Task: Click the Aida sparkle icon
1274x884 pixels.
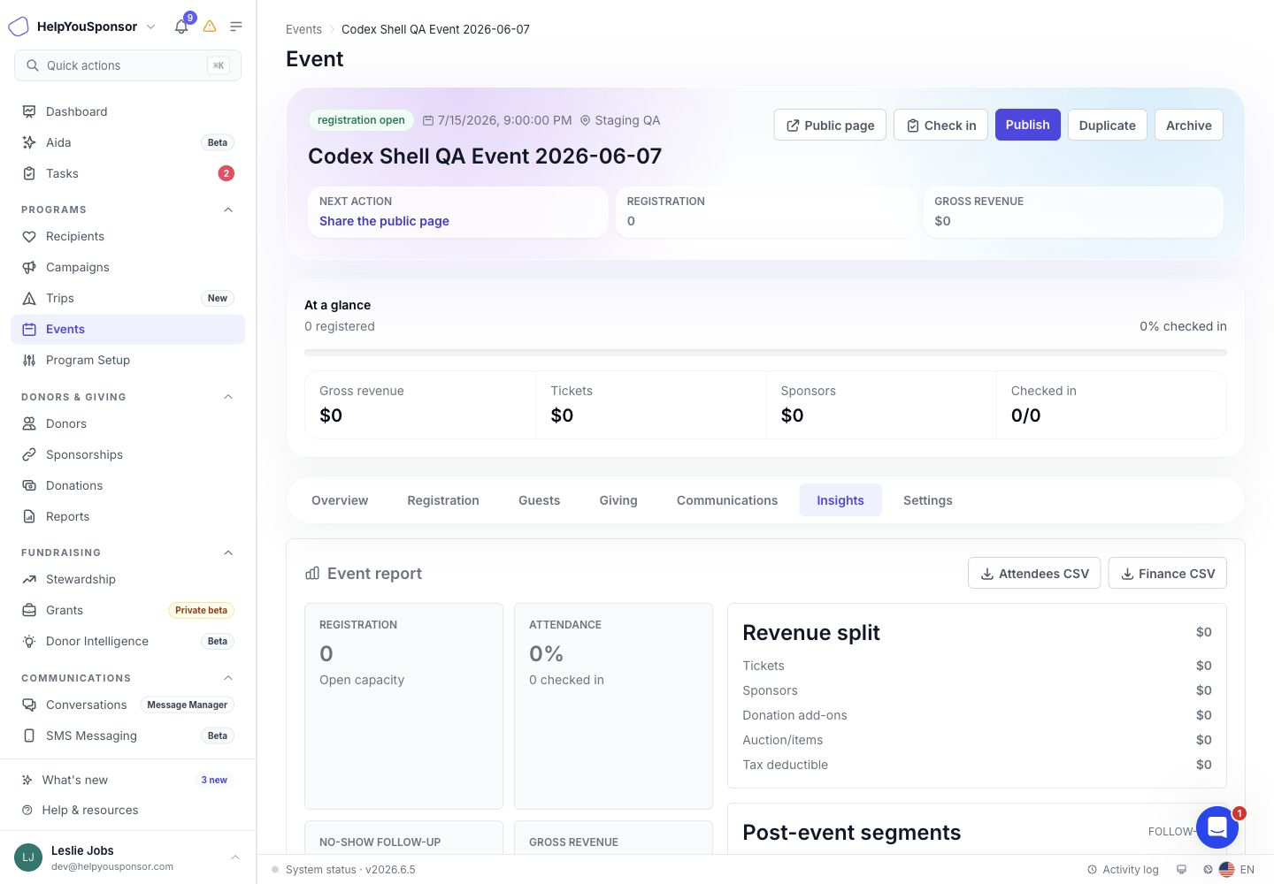Action: click(29, 142)
